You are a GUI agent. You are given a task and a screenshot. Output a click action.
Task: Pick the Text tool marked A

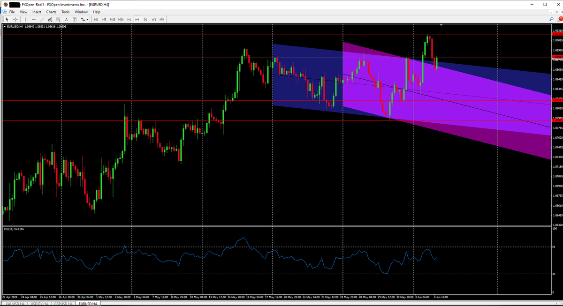click(66, 19)
